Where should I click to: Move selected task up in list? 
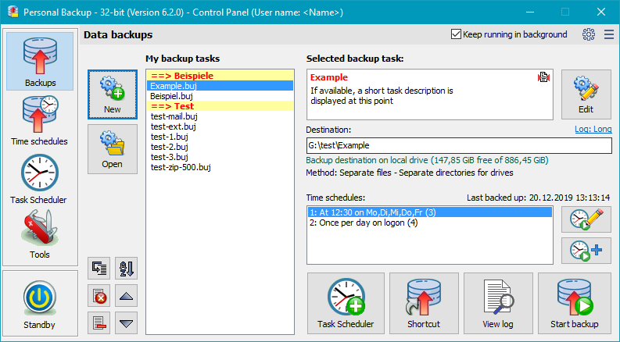click(126, 296)
